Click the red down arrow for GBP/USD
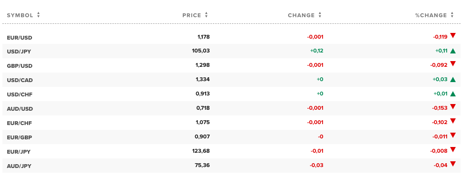 (453, 63)
